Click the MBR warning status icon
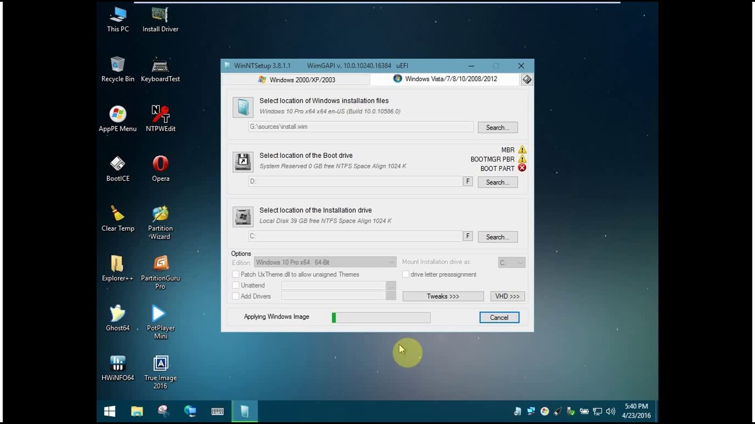755x424 pixels. click(x=522, y=150)
